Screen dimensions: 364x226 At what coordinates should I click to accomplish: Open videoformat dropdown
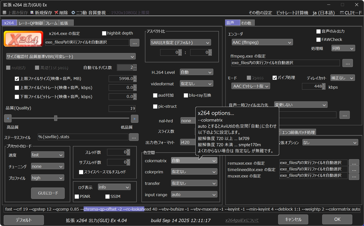(x=197, y=83)
